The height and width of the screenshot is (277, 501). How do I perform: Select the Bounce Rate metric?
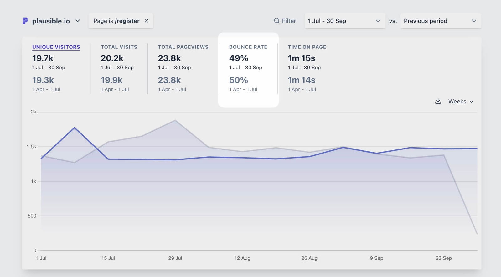coord(248,47)
